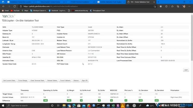
Task: Close the TDS Onsite Validation Tool tab
Action: coord(154,2)
